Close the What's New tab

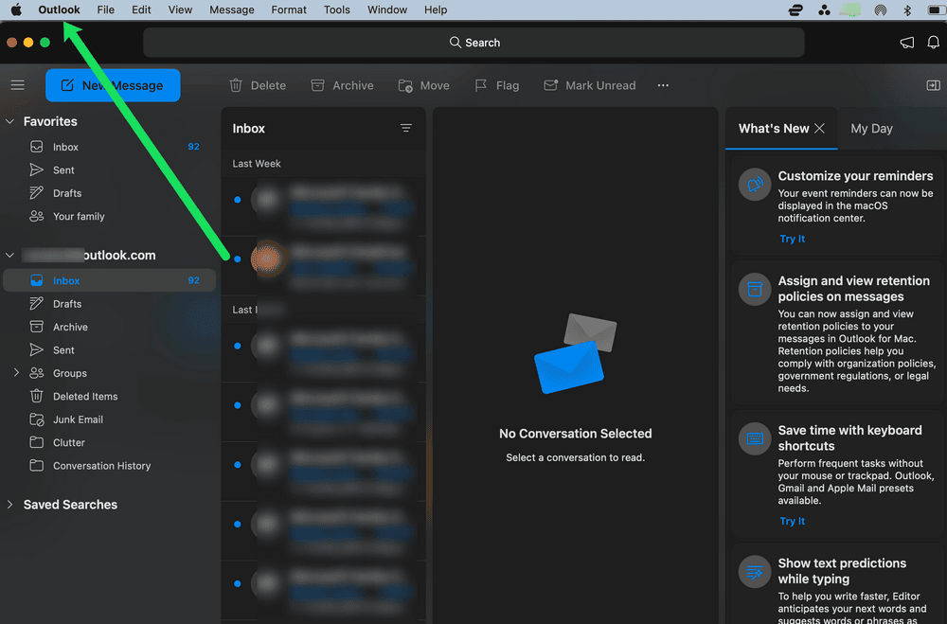click(x=820, y=129)
